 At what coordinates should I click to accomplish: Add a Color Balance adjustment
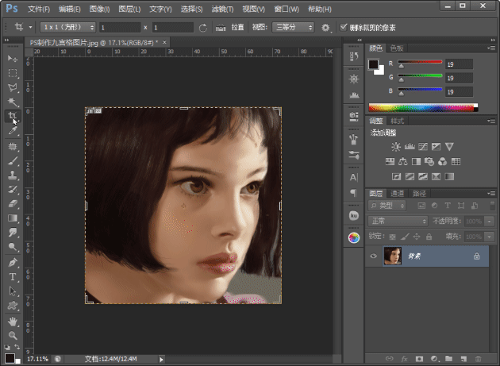[x=402, y=161]
